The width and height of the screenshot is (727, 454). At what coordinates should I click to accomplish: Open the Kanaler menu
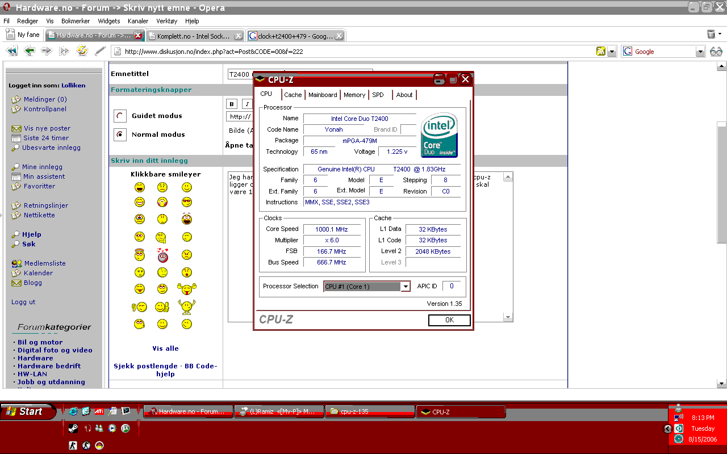click(138, 21)
